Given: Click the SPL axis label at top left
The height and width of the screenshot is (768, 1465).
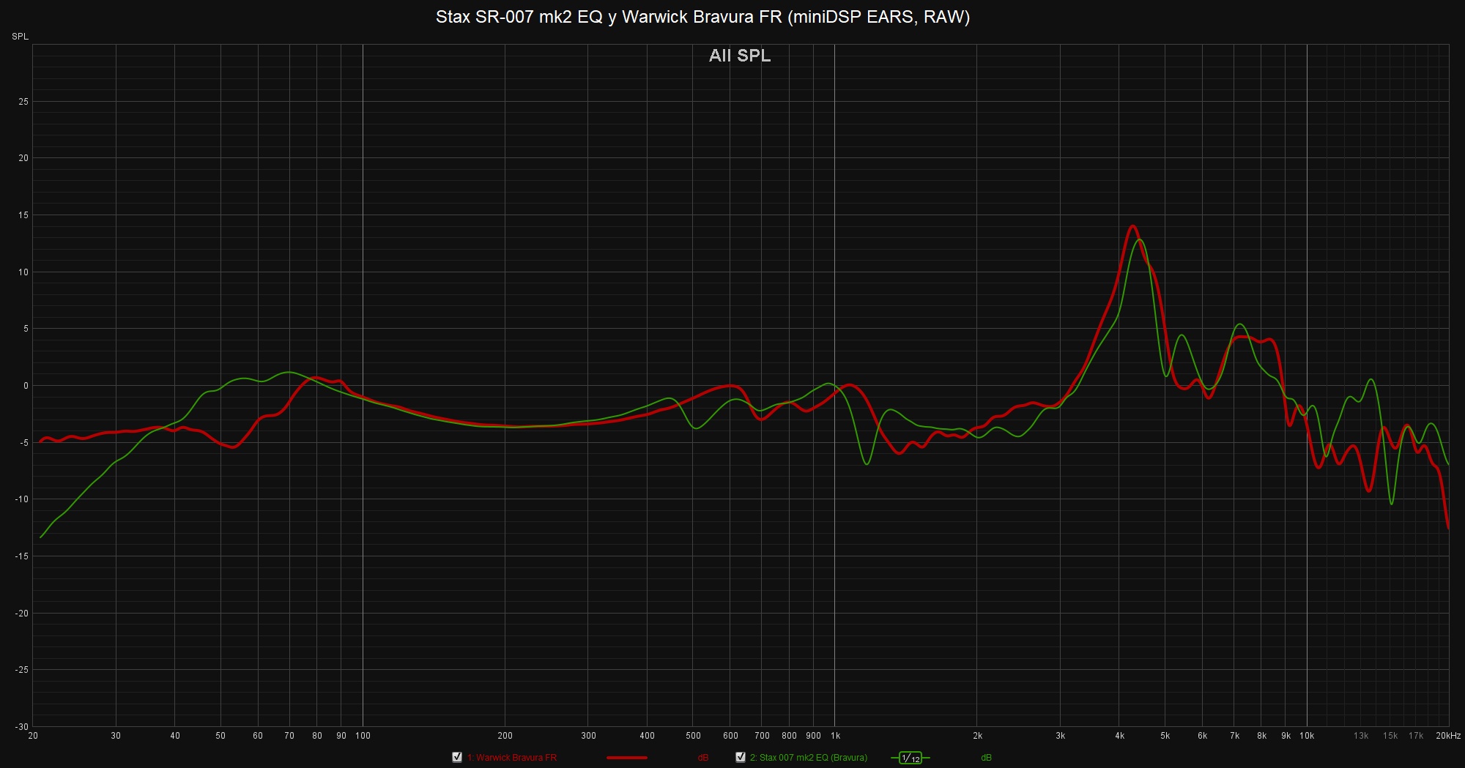Looking at the screenshot, I should pyautogui.click(x=20, y=37).
